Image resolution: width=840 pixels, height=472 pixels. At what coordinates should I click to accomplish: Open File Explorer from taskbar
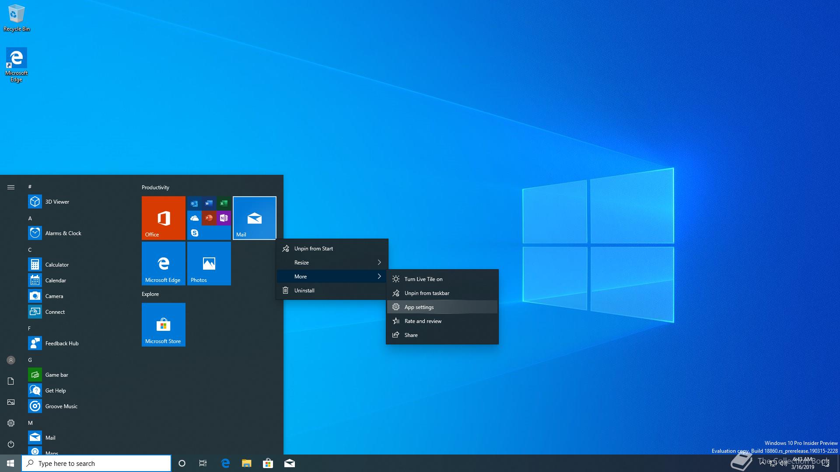pos(247,463)
